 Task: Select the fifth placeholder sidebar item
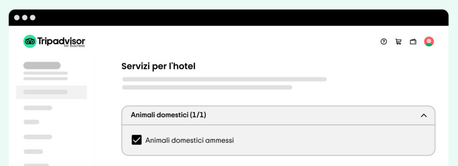pyautogui.click(x=33, y=151)
